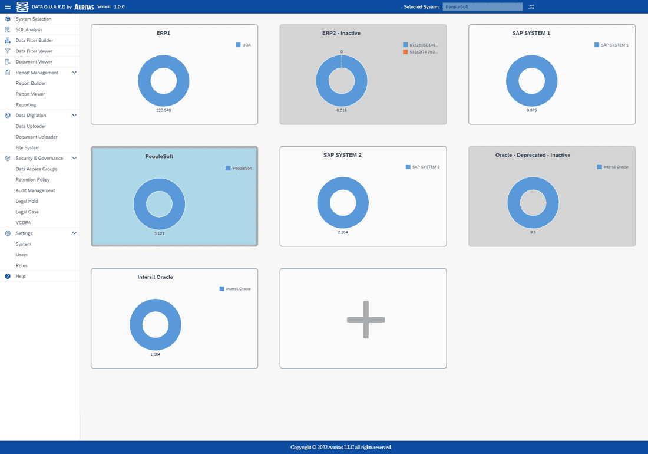Collapse the Security & Governance section
Image resolution: width=648 pixels, height=454 pixels.
[74, 158]
